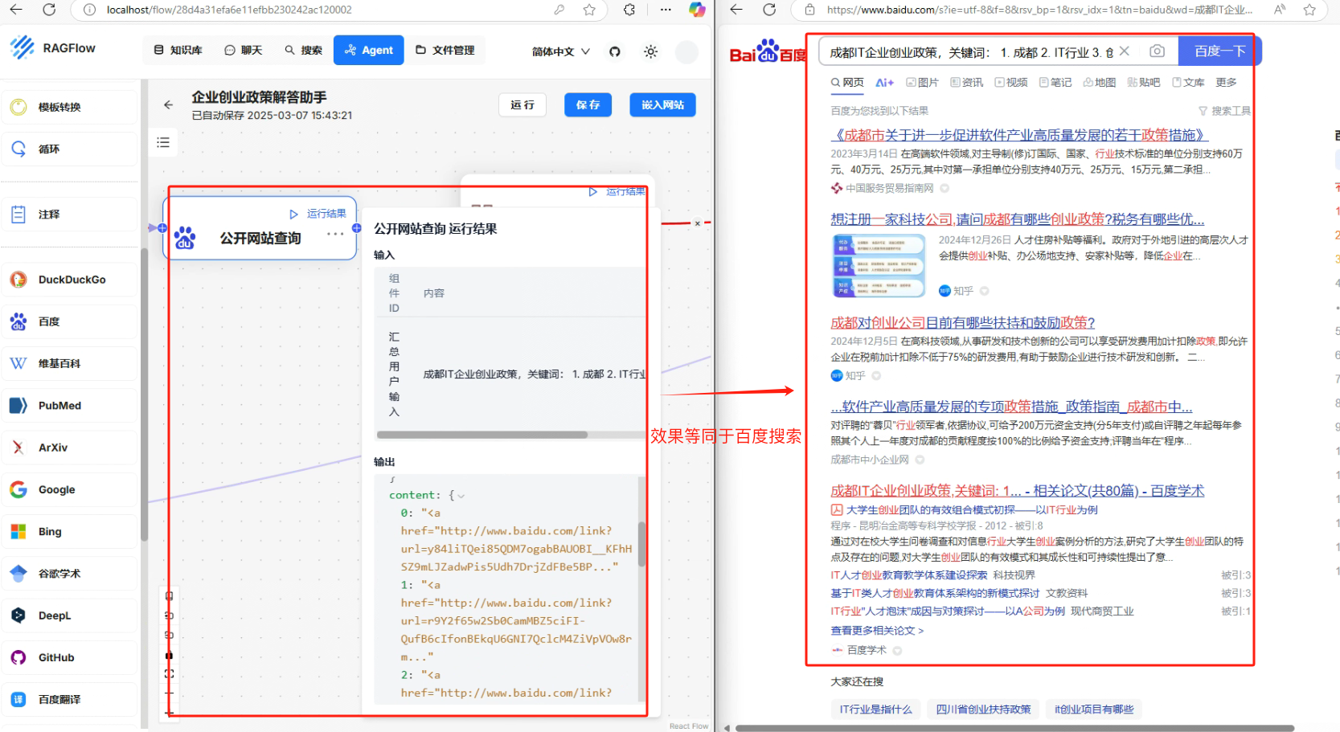Viewport: 1340px width, 732px height.
Task: Open the 简体中文 language dropdown
Action: [560, 51]
